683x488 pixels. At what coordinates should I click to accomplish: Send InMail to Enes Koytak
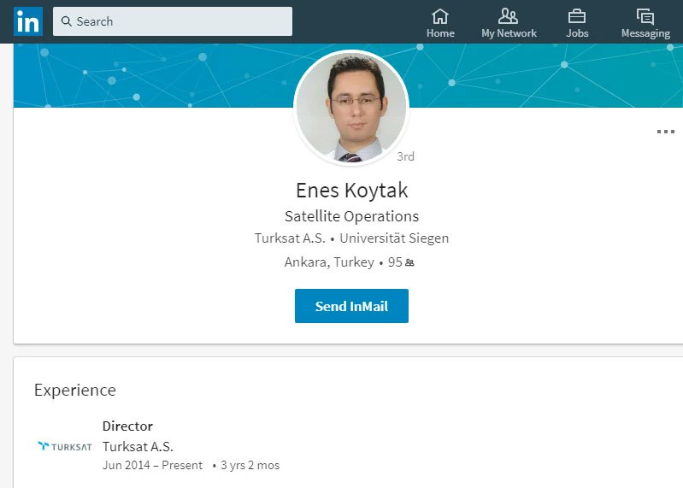[351, 306]
